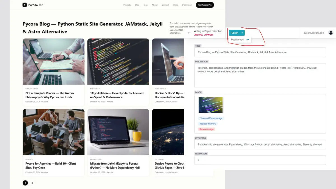Click the Tutorial post earth thumbnail
This screenshot has height=189, width=336.
point(168,132)
